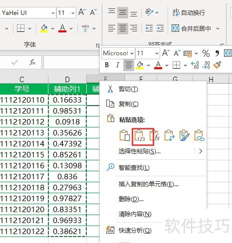
Task: Toggle bold in mini toolbar
Action: (x=107, y=65)
